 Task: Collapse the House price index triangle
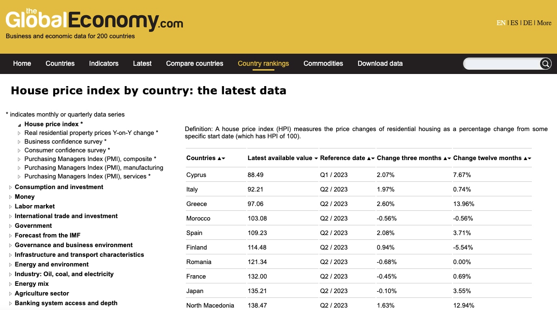point(19,125)
